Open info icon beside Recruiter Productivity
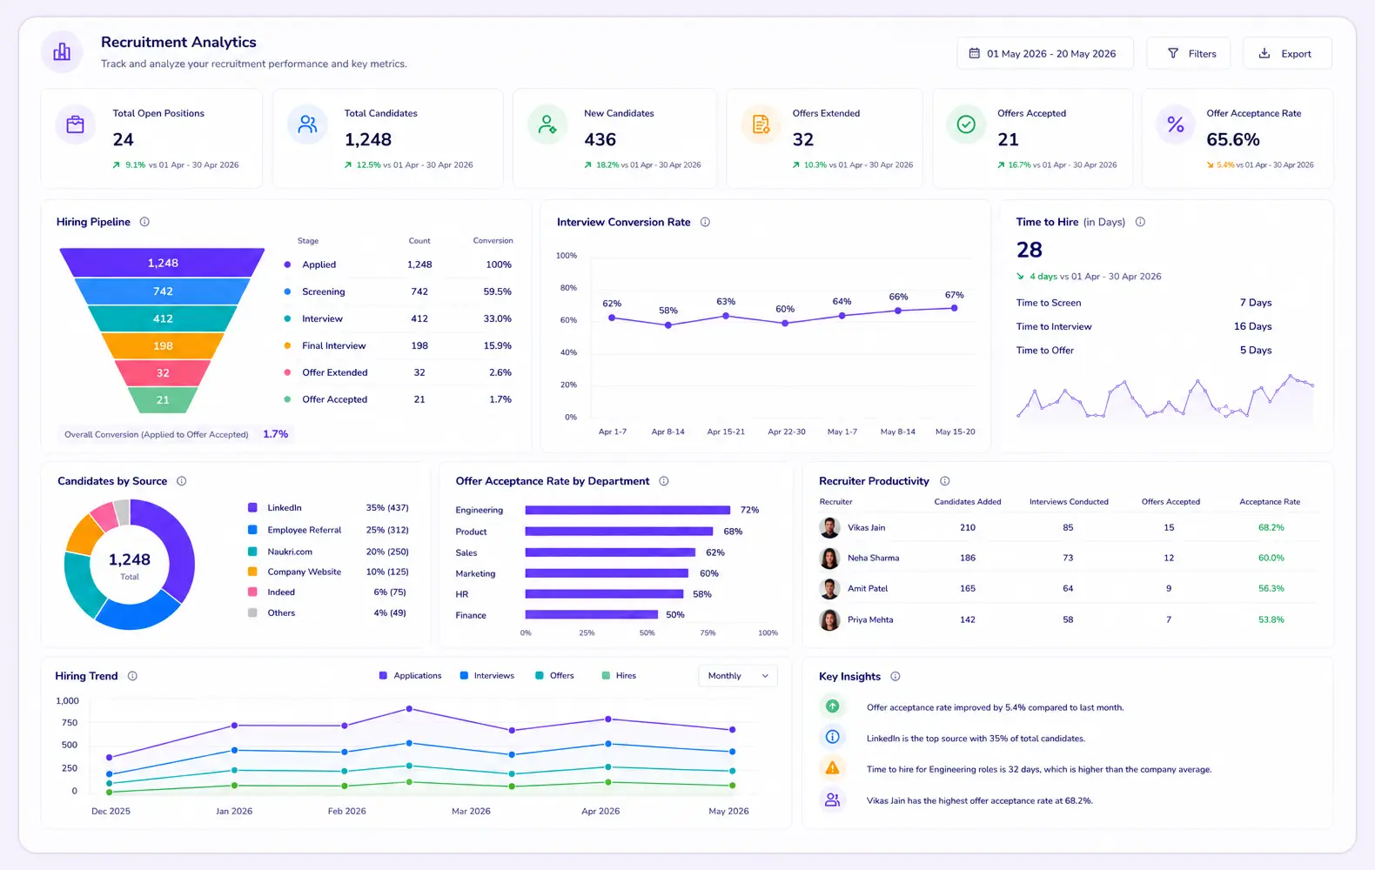This screenshot has width=1375, height=870. (945, 481)
